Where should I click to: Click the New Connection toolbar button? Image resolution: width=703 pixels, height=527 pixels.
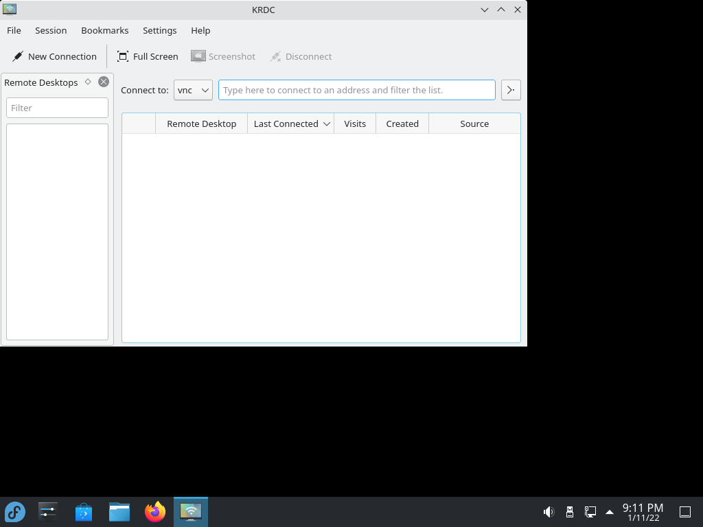pos(54,56)
